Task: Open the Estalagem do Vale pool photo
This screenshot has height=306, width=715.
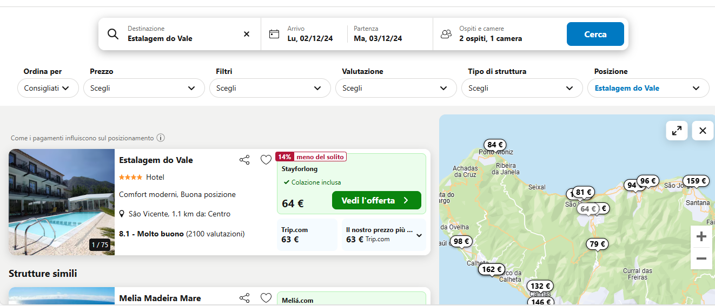Action: 62,202
